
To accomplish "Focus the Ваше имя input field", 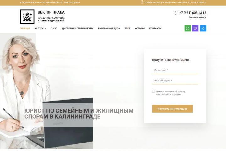I will click(175, 70).
